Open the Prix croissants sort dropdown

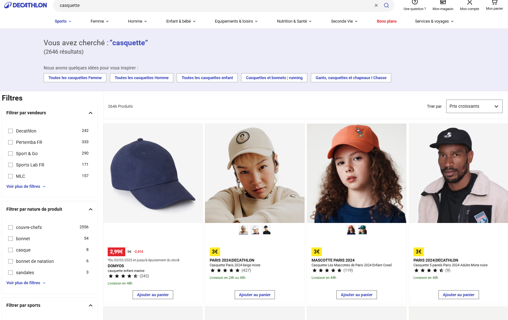pos(474,106)
